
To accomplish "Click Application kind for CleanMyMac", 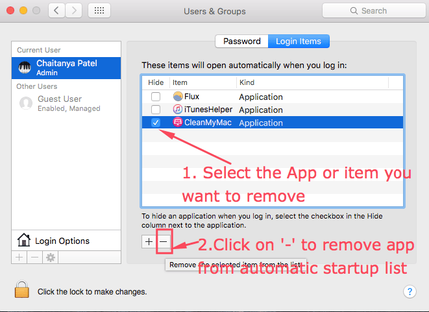I will tap(261, 123).
